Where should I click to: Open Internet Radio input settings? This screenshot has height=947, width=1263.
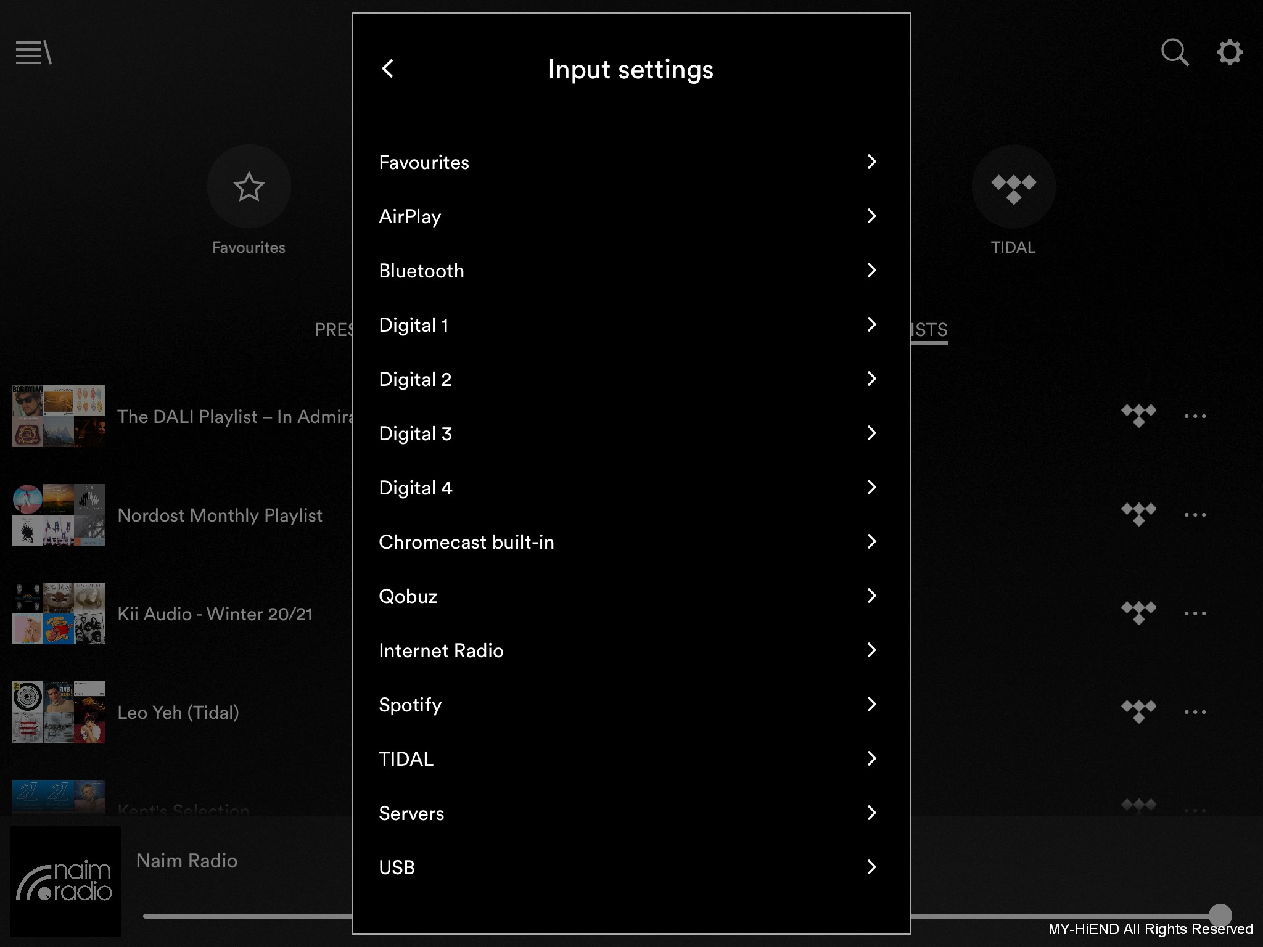coord(631,650)
